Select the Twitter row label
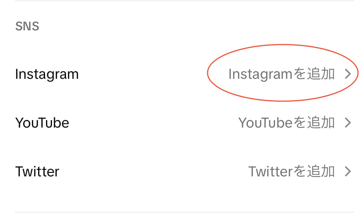The image size is (361, 222). tap(37, 171)
